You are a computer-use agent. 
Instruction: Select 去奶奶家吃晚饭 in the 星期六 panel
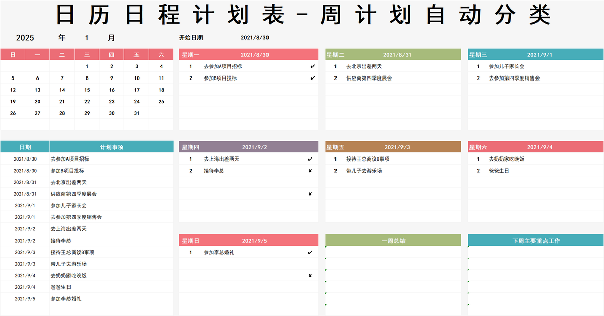pos(507,159)
